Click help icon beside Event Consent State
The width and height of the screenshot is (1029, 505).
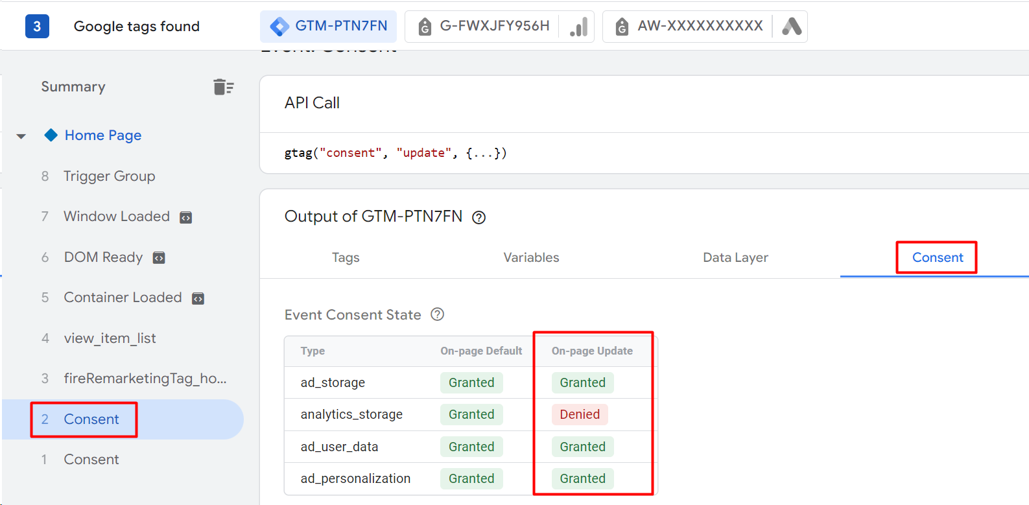coord(438,314)
